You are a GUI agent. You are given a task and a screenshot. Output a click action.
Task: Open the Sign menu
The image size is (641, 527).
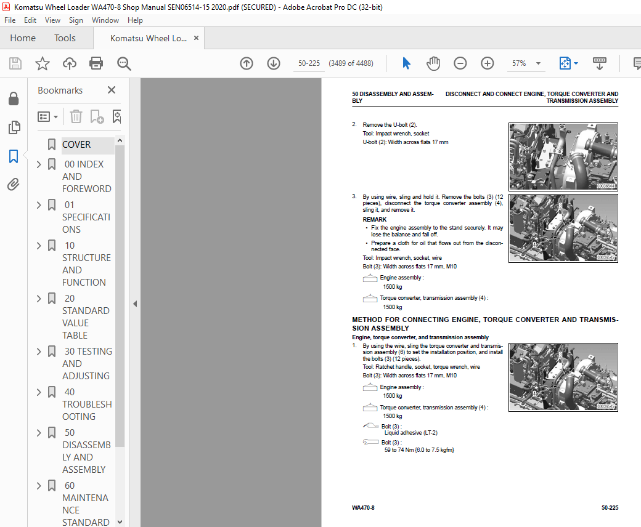tap(76, 20)
